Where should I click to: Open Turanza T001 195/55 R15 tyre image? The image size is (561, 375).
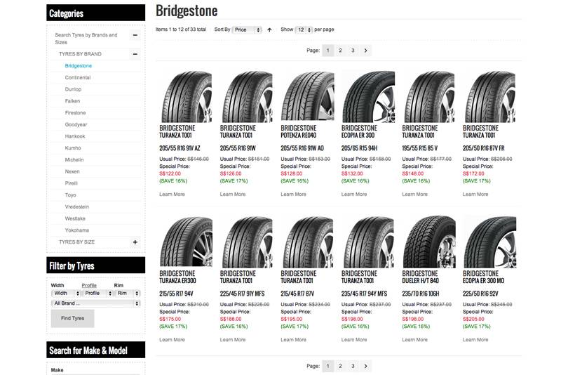click(x=428, y=97)
